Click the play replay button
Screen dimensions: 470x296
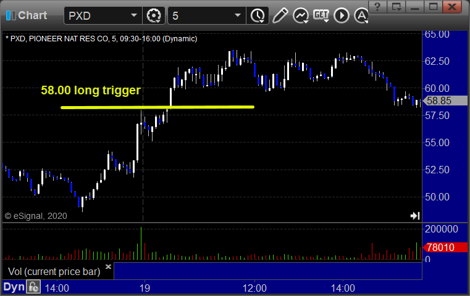(342, 15)
